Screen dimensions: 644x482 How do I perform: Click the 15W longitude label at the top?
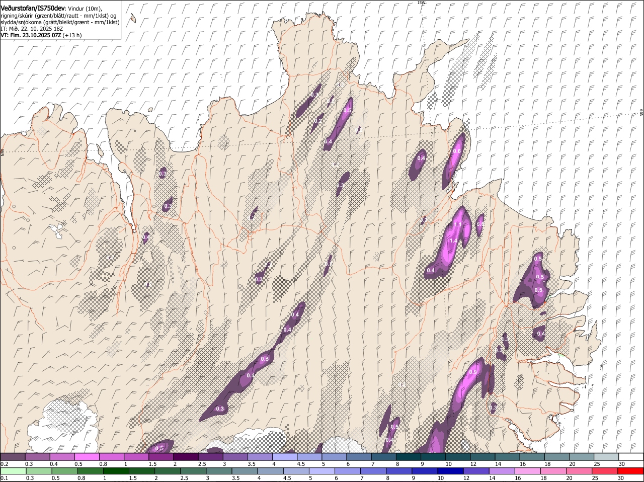(421, 3)
